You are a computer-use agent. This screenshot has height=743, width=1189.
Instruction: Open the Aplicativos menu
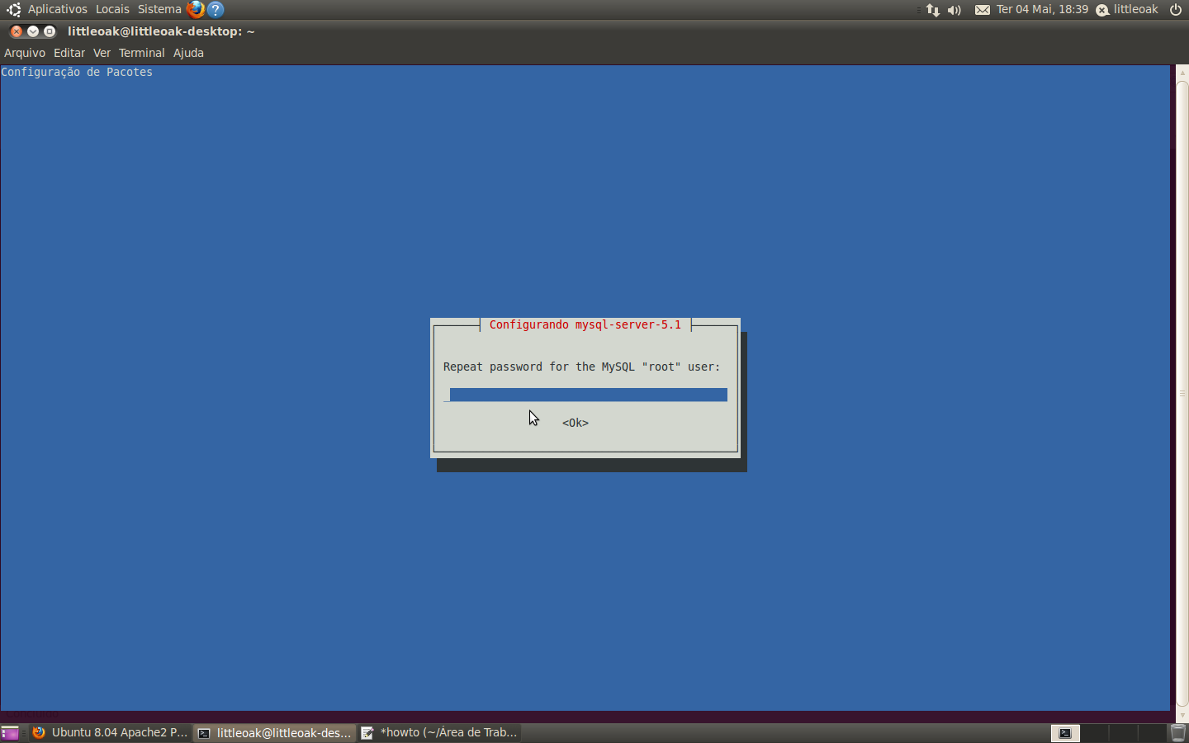tap(57, 9)
